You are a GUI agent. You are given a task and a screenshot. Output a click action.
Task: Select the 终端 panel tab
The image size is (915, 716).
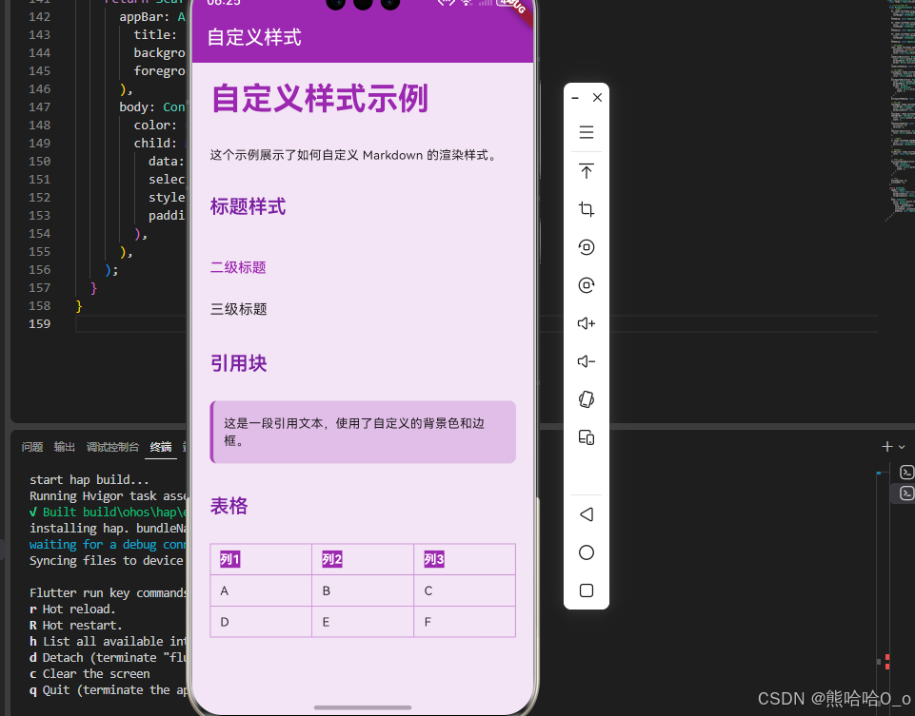161,447
